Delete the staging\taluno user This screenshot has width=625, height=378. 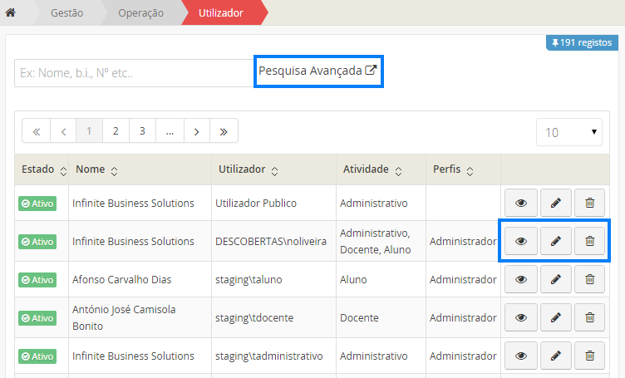590,280
